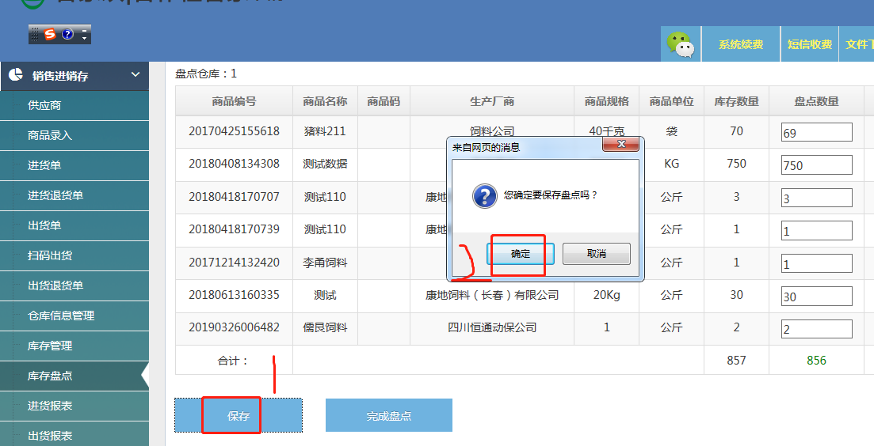Image resolution: width=874 pixels, height=446 pixels.
Task: Click the 完成盘点 button
Action: 388,415
